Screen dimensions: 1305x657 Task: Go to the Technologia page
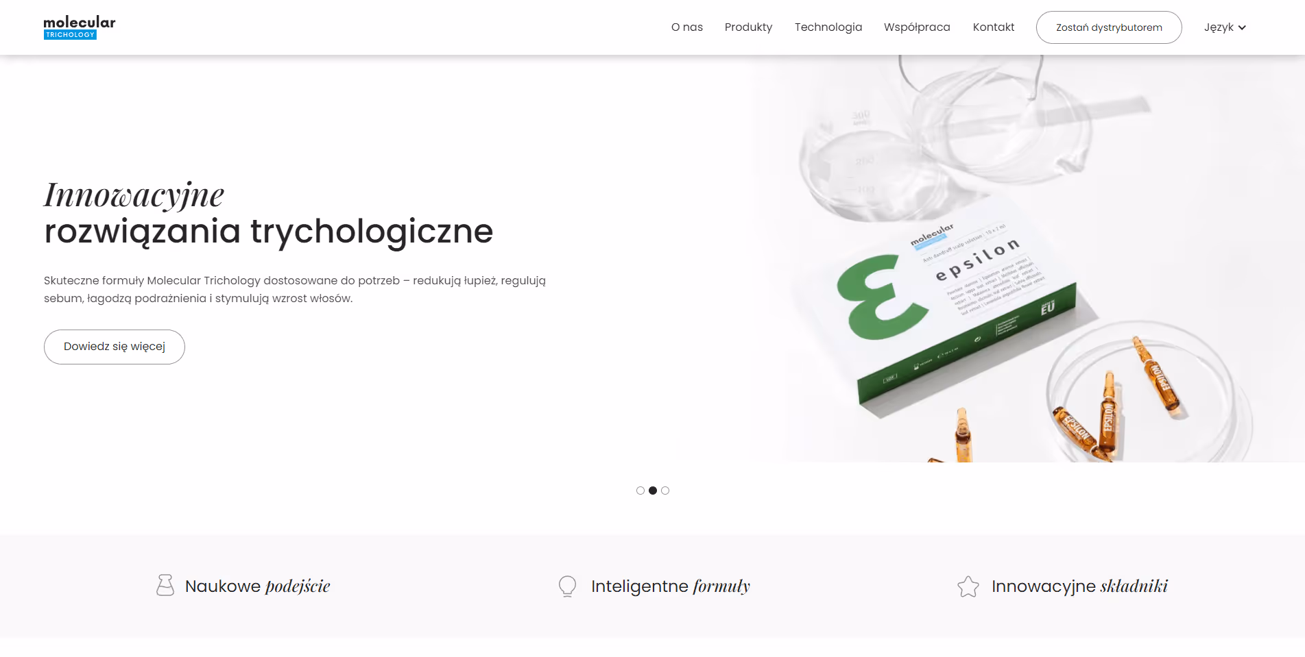(828, 27)
